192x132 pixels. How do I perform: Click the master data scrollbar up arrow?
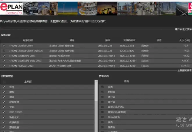(96, 82)
